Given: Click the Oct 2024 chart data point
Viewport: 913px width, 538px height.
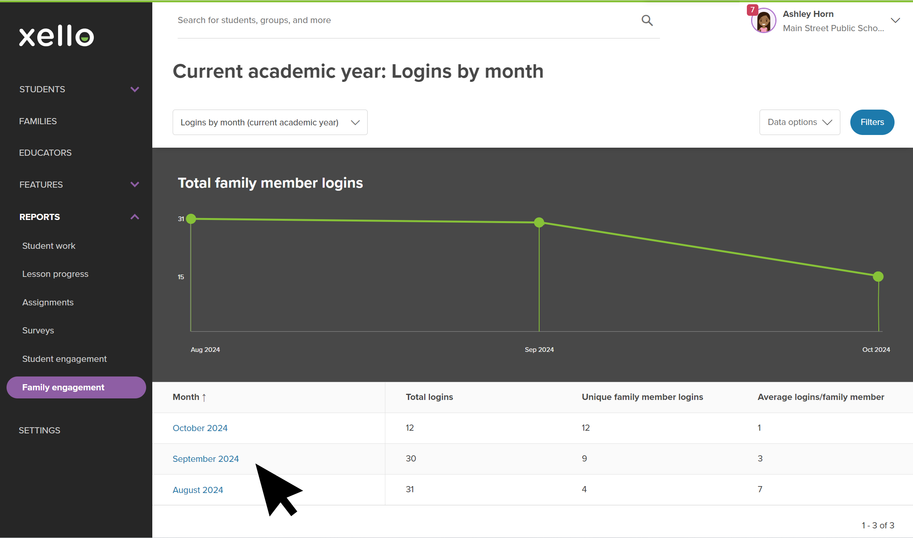Looking at the screenshot, I should (878, 276).
